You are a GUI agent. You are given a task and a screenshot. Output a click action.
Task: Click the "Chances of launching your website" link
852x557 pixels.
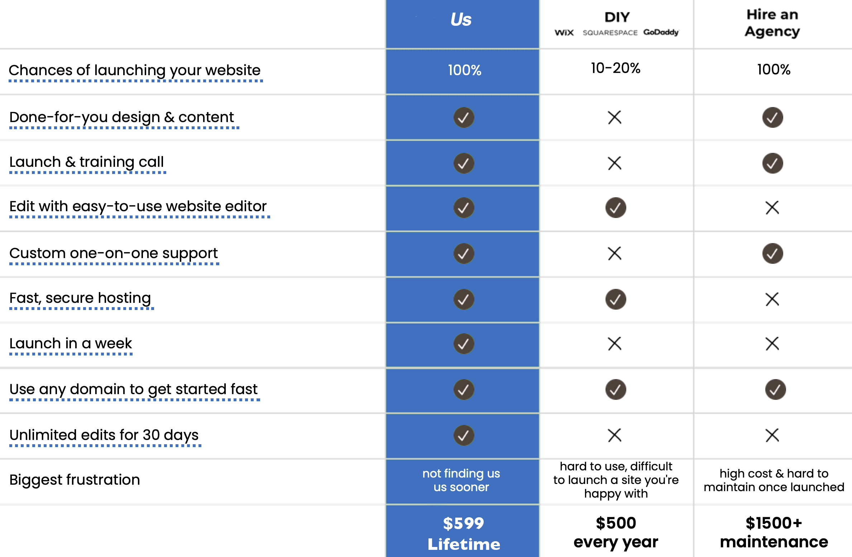[x=135, y=70]
